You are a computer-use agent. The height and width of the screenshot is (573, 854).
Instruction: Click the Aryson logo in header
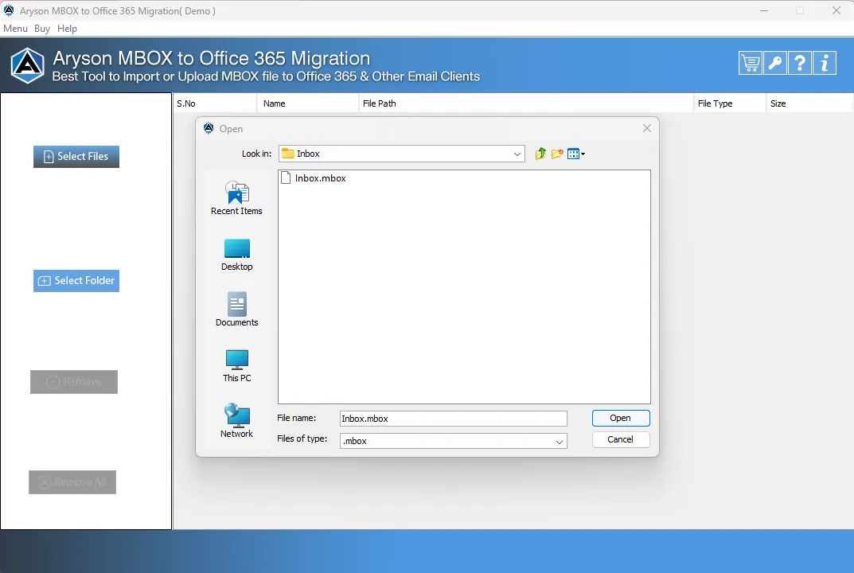pos(27,65)
